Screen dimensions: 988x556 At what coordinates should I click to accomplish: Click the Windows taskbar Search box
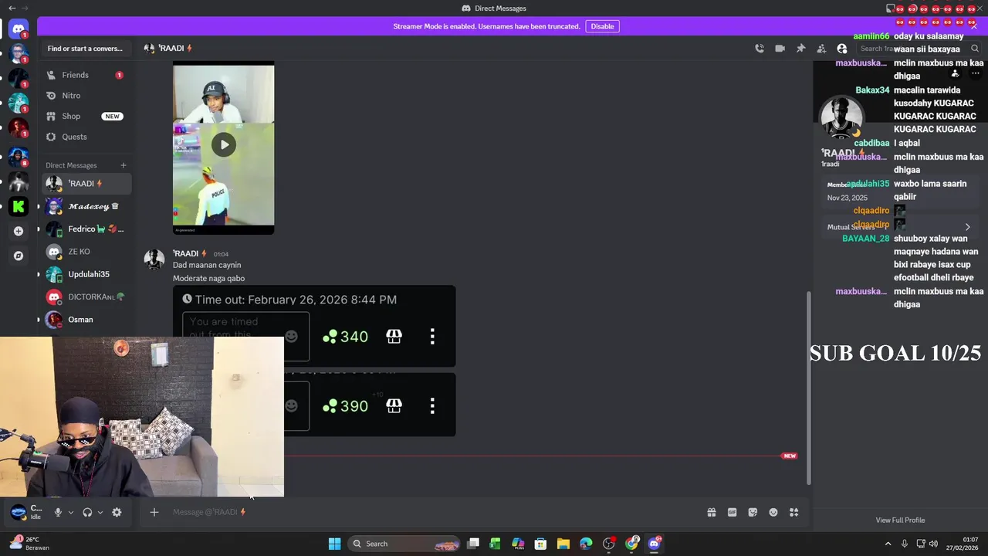pos(404,544)
